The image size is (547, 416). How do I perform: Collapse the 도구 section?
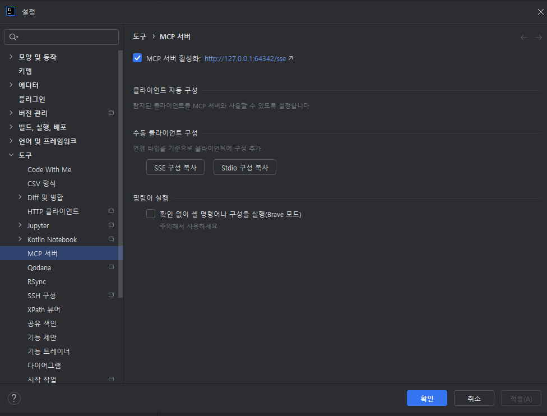[x=11, y=155]
